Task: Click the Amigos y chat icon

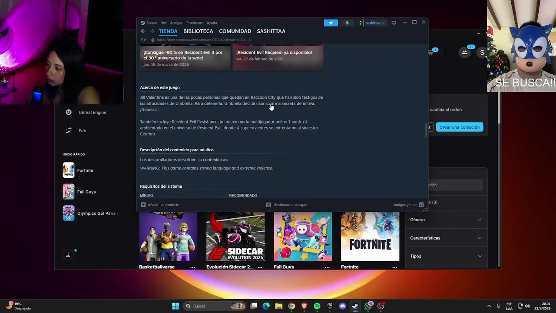Action: pos(421,205)
